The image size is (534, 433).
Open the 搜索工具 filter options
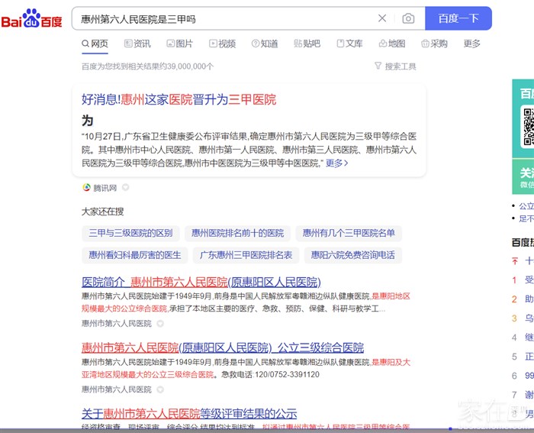pyautogui.click(x=395, y=66)
